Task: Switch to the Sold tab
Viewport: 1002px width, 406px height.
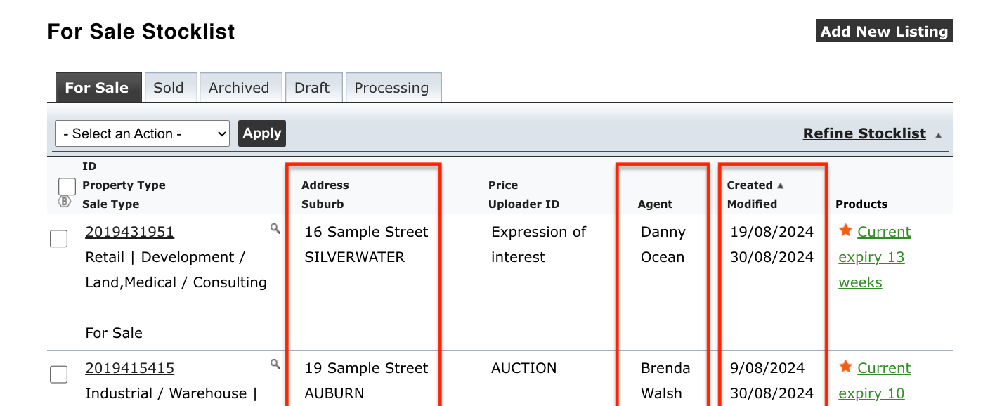Action: pyautogui.click(x=169, y=88)
